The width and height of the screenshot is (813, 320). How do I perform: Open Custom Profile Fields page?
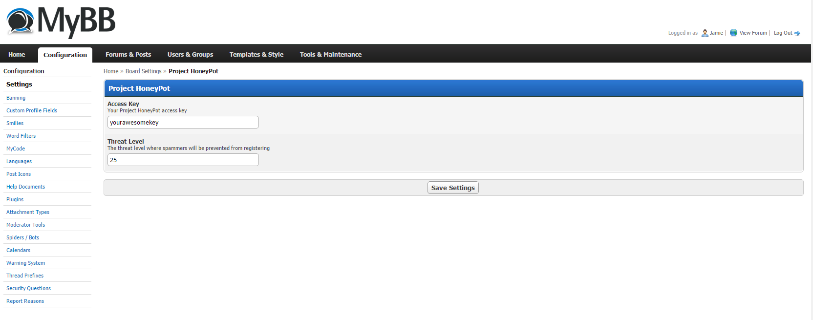(x=32, y=110)
